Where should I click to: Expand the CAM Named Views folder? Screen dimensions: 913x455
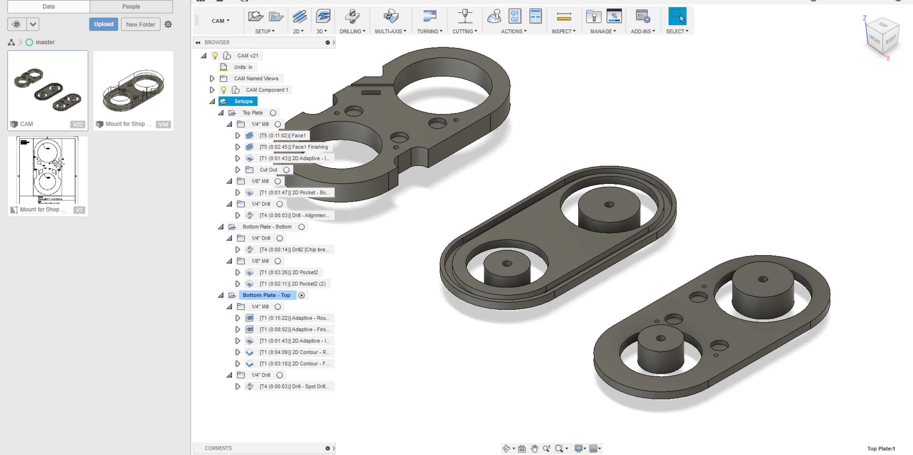212,78
